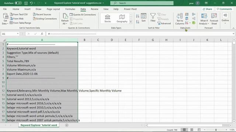
Task: Select column B header
Action: 84,40
